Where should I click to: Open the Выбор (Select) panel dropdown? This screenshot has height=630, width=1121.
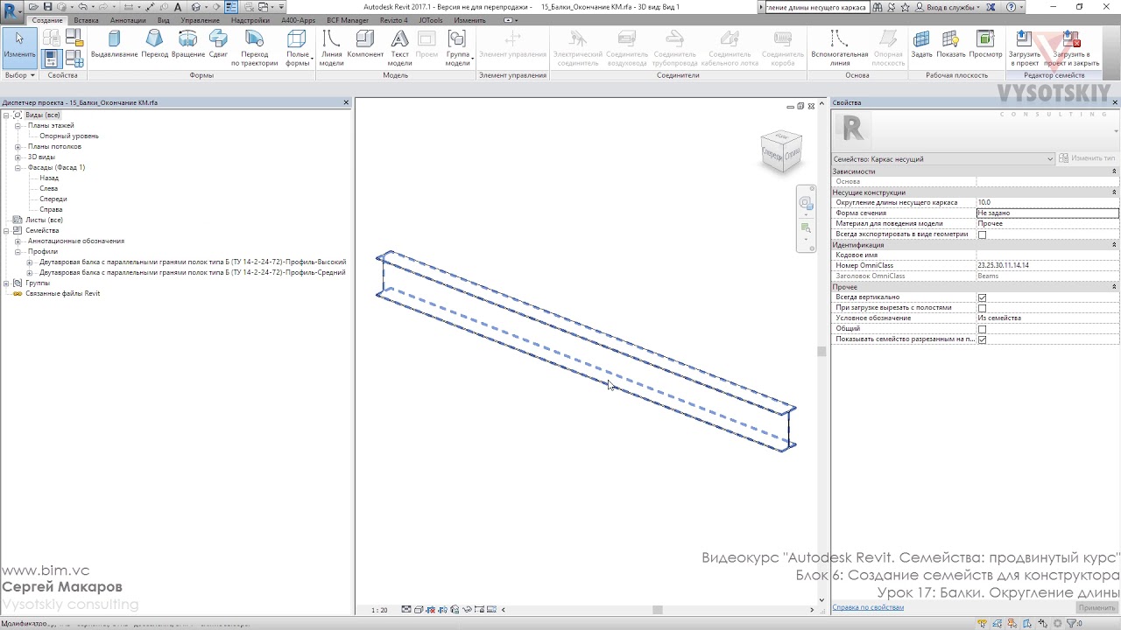(19, 75)
